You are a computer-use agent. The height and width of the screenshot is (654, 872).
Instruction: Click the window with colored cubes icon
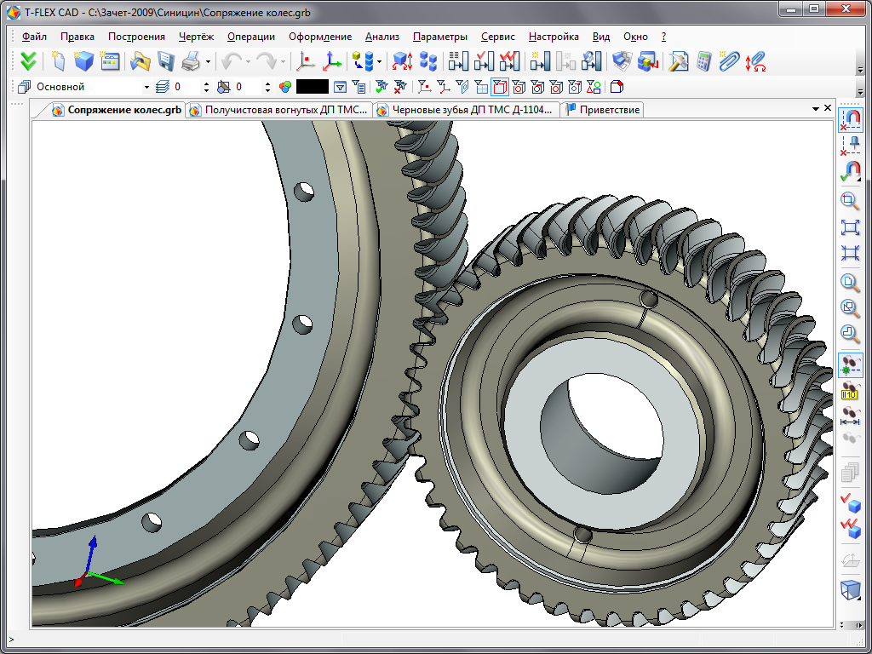(x=647, y=61)
